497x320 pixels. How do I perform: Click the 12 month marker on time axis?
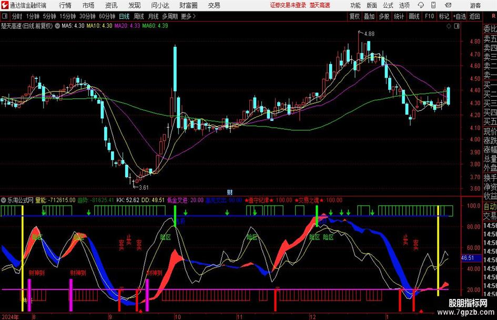tap(313, 317)
